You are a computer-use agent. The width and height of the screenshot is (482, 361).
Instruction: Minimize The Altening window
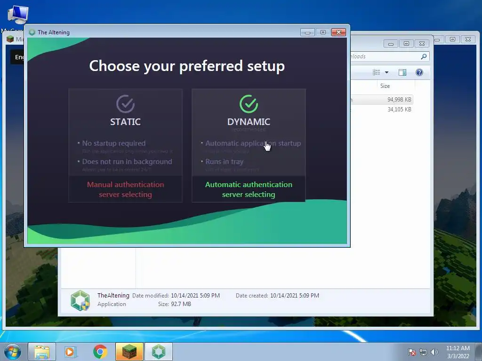[307, 32]
